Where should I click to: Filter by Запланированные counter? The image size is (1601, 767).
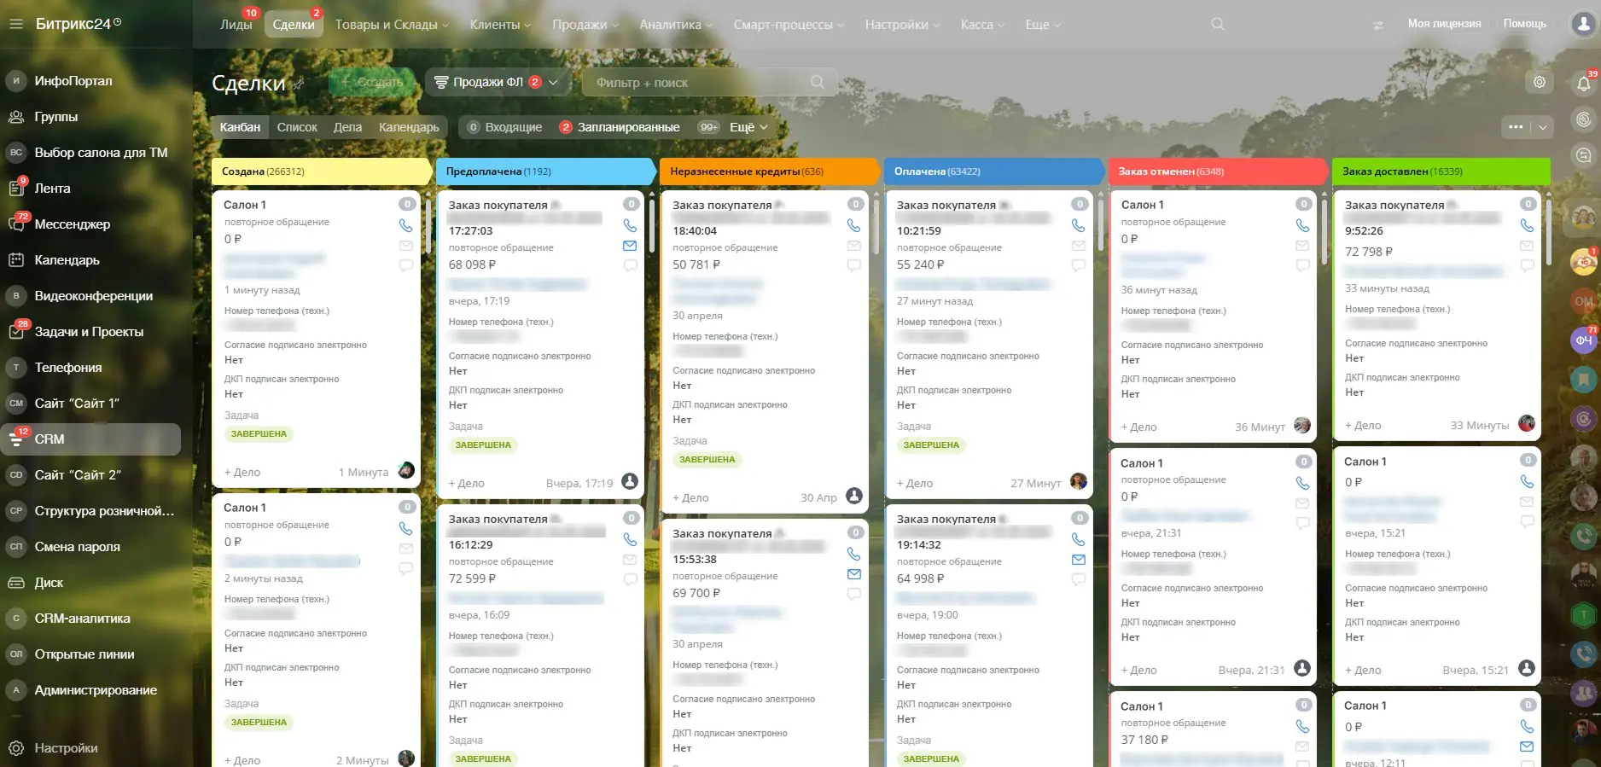point(620,127)
